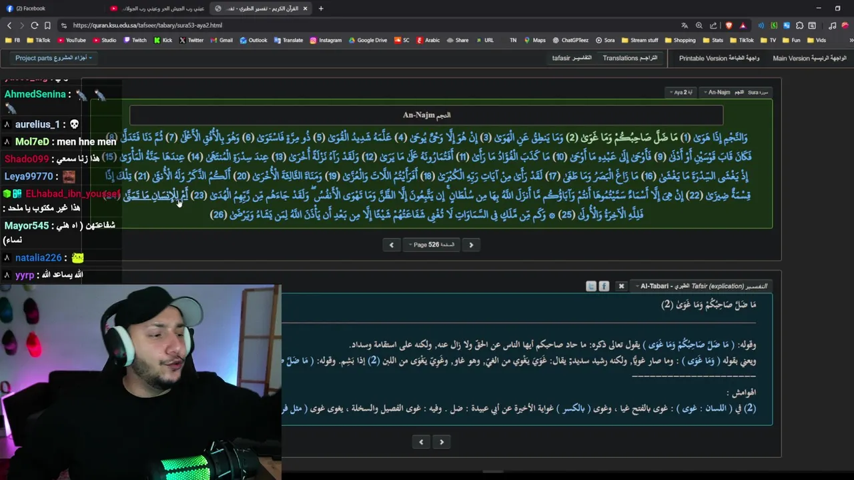Switch to the YouTube video browser tab

point(157,9)
